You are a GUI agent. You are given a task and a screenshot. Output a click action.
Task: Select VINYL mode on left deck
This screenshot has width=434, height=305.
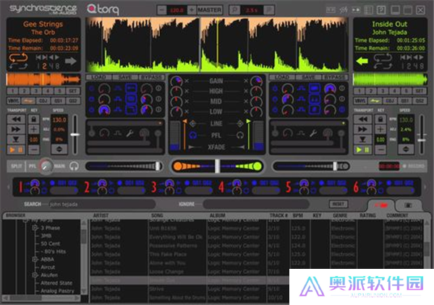pos(13,100)
